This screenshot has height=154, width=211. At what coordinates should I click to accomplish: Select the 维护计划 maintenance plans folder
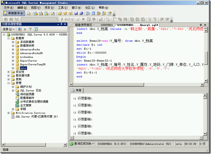(26, 87)
